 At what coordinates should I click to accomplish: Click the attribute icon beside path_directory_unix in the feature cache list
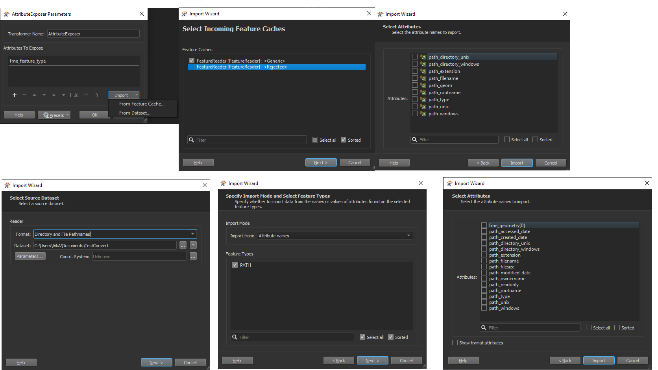[x=423, y=57]
